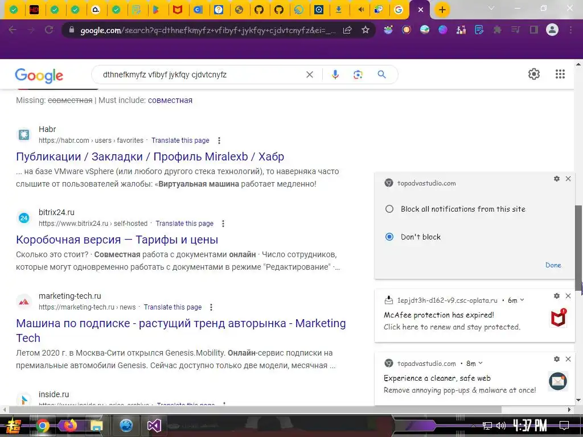Open the Chrome profile avatar
583x437 pixels.
click(x=552, y=30)
